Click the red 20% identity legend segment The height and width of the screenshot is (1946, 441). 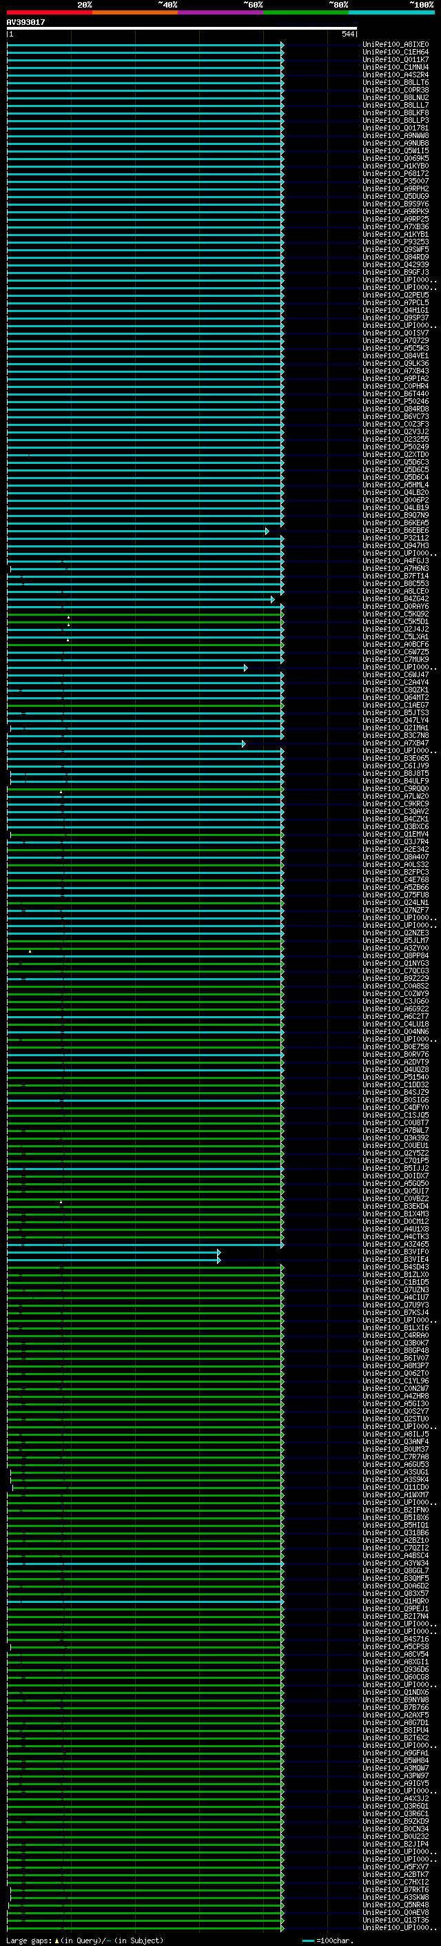coord(49,12)
